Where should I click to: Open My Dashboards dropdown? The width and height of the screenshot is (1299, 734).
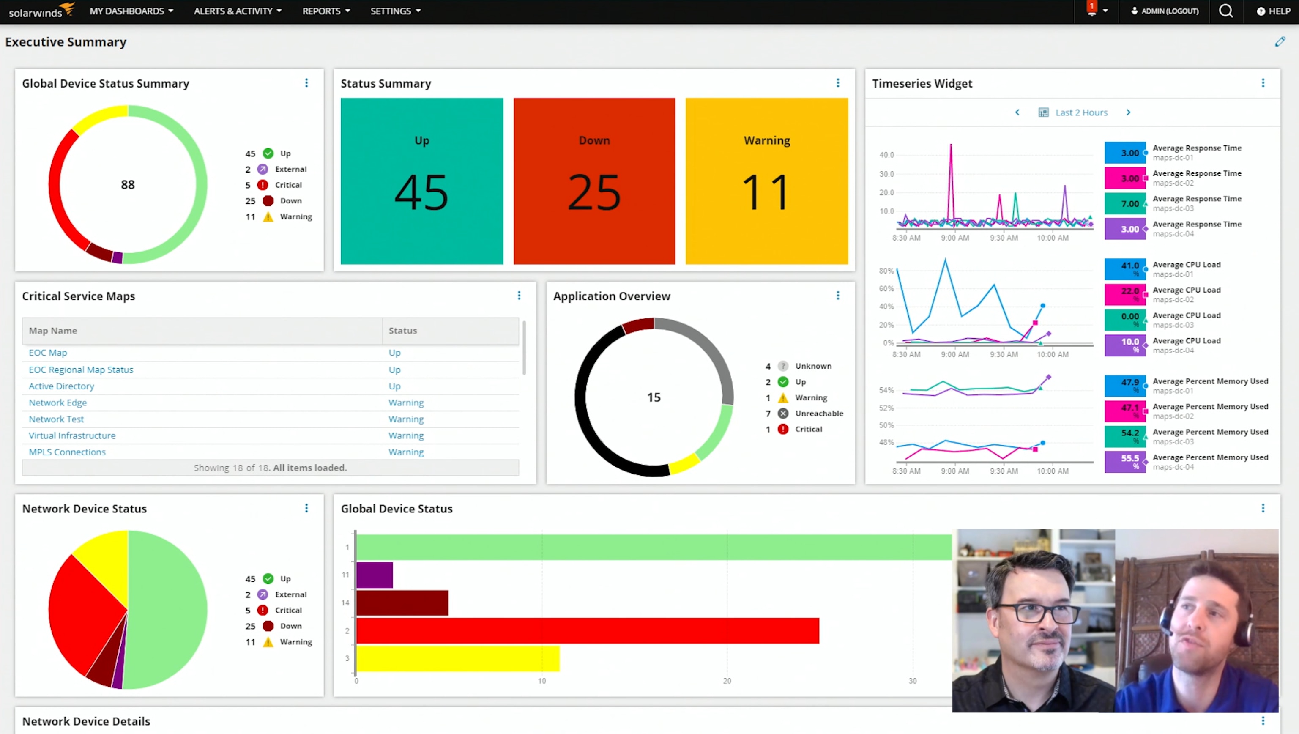(131, 11)
